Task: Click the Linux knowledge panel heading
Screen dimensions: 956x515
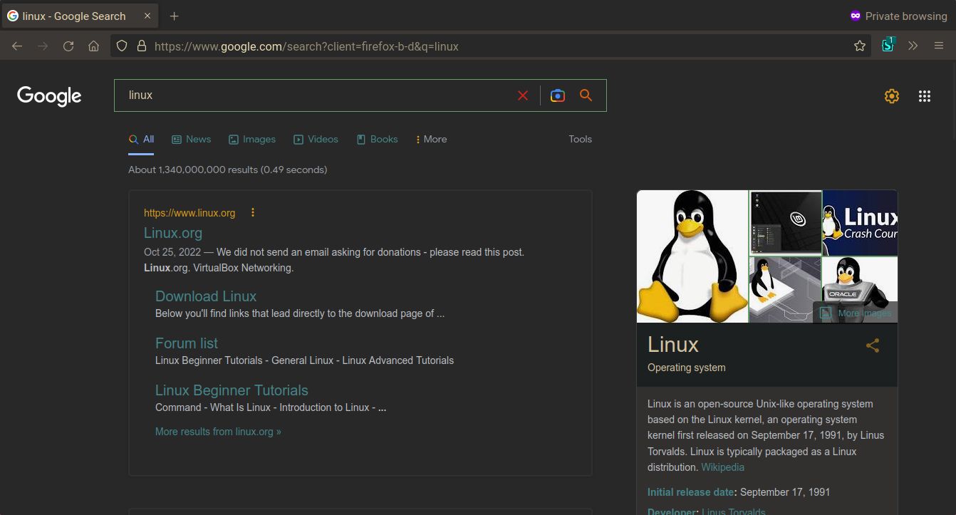Action: (x=673, y=345)
